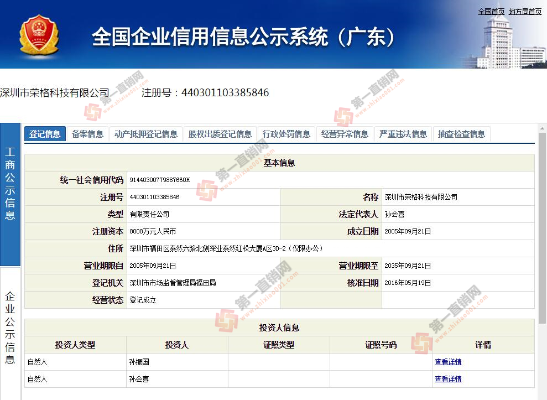This screenshot has height=400, width=547.
Task: Click the scrollbar up arrow
Action: (542, 128)
